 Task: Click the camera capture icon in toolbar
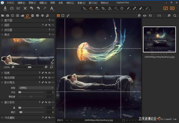pyautogui.click(x=11, y=8)
